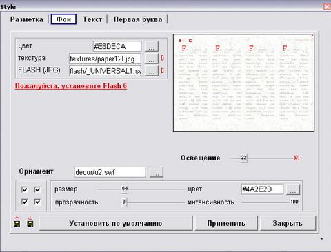Adjust the Освещение slider handle
Screen dimensions: 331x252
[244, 158]
